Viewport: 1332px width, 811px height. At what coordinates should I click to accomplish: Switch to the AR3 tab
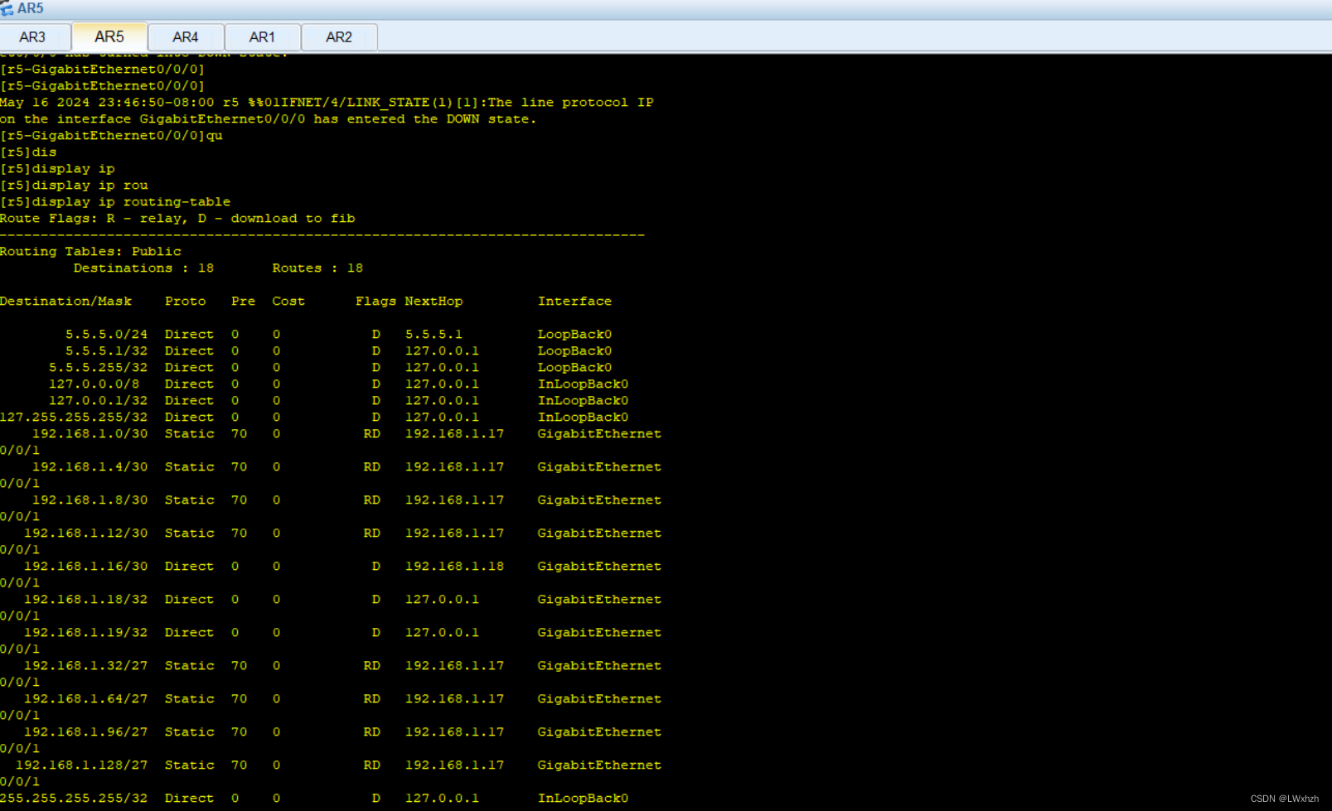33,37
